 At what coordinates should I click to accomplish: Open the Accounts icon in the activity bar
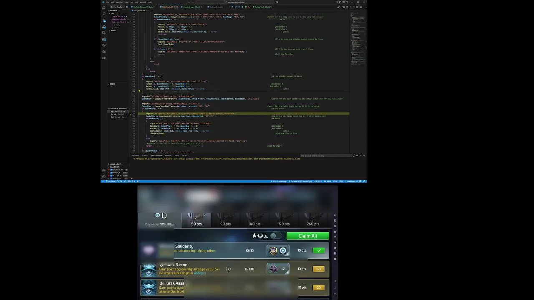tap(104, 170)
